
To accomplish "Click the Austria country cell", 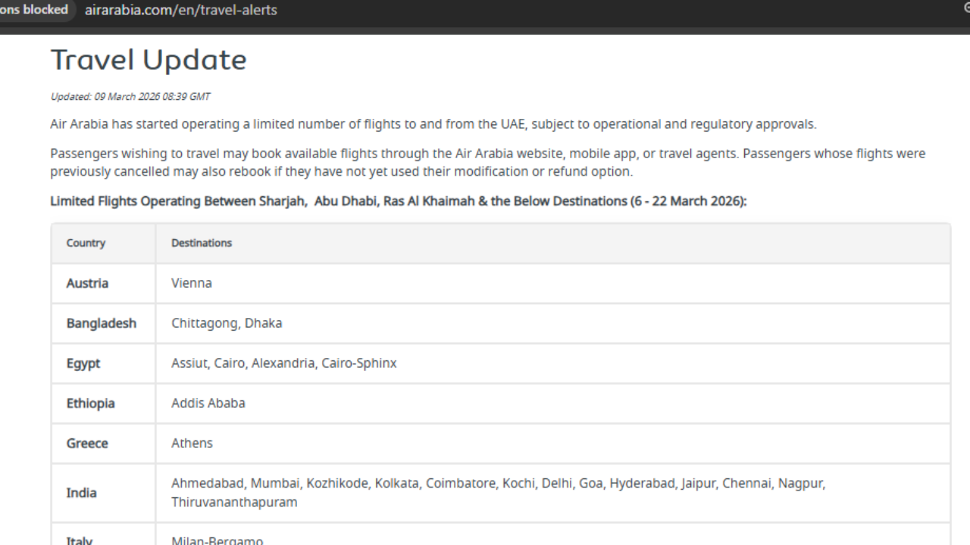I will tap(87, 283).
